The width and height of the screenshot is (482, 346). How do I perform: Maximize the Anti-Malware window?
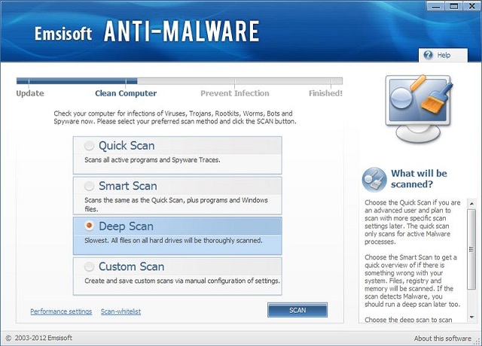pyautogui.click(x=453, y=6)
